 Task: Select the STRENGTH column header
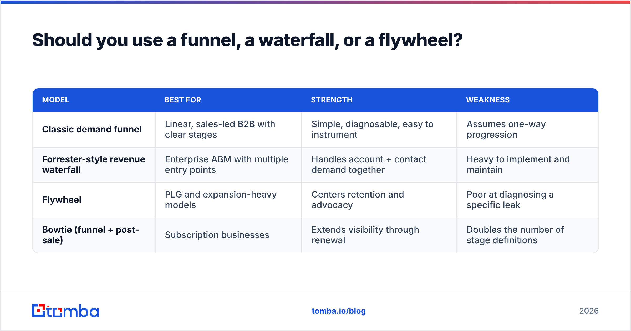[332, 100]
